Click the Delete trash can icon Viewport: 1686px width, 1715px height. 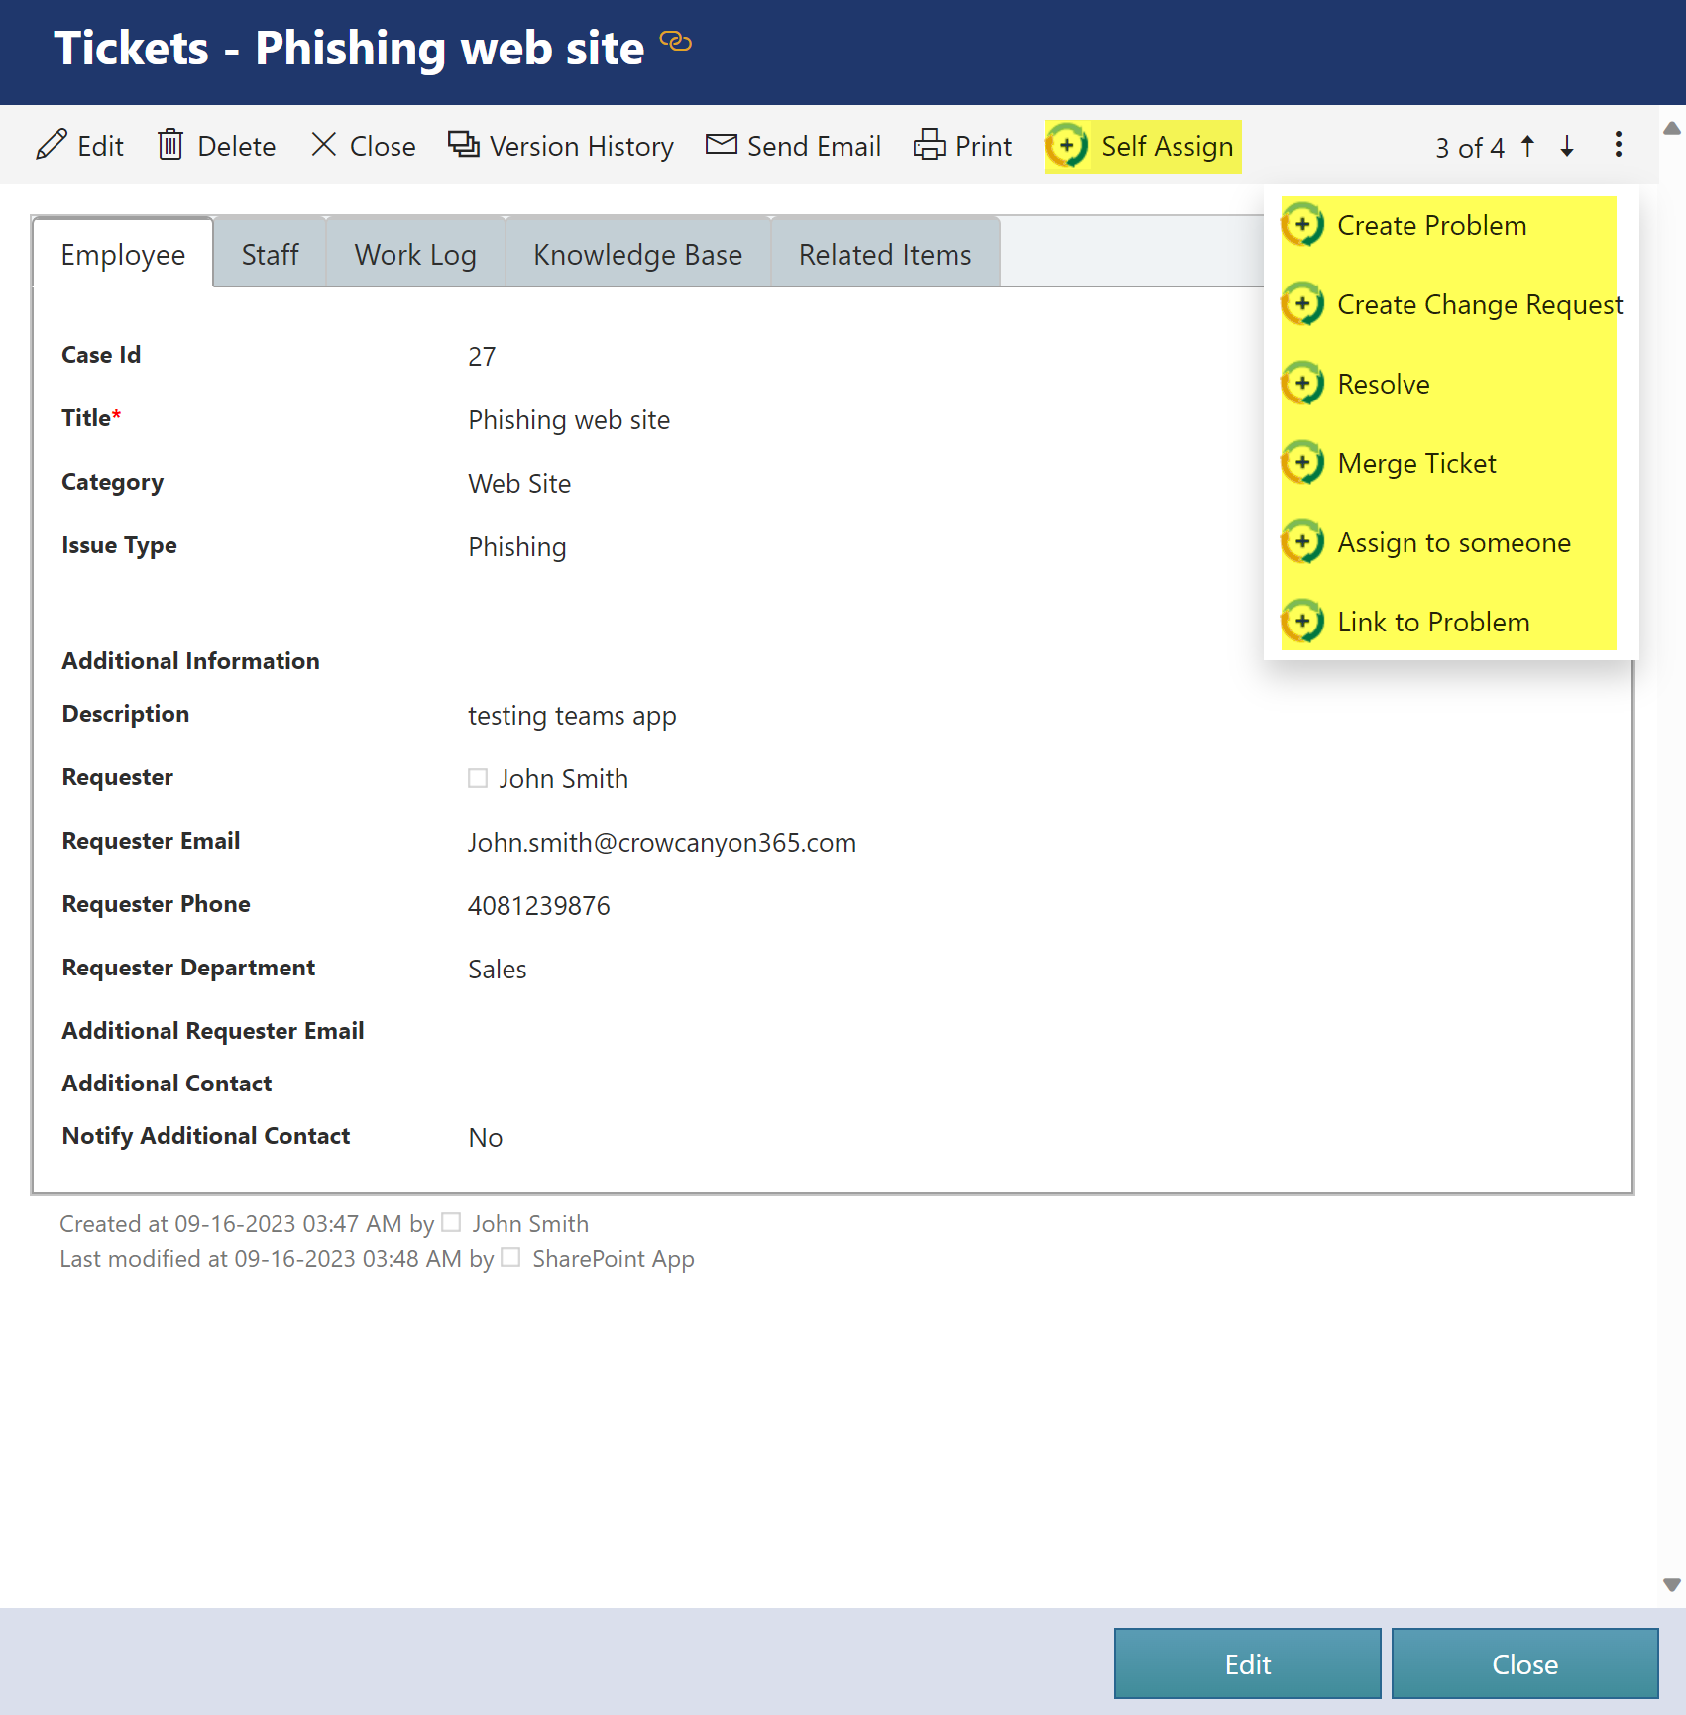pyautogui.click(x=170, y=145)
